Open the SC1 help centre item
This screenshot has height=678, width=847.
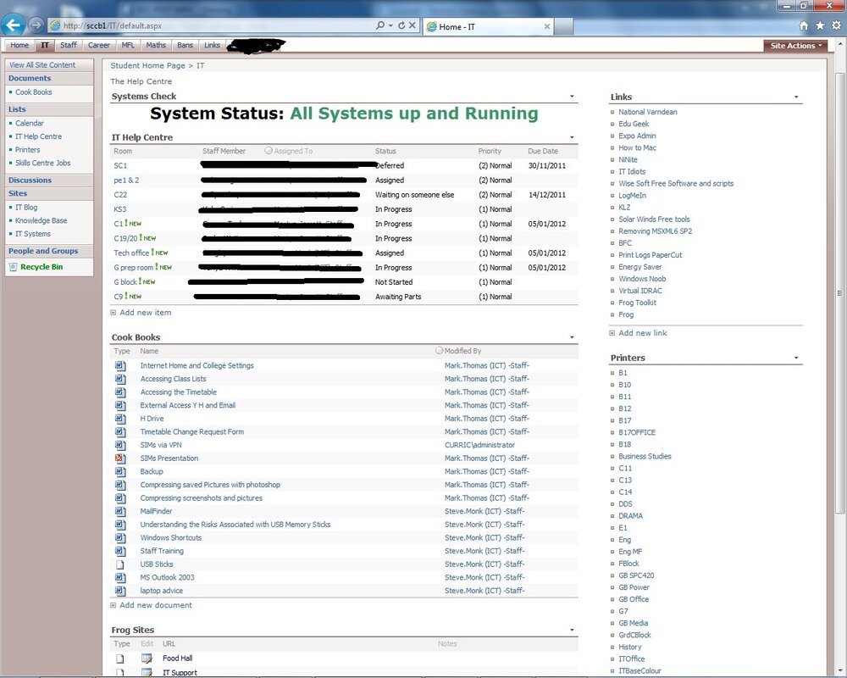[120, 165]
